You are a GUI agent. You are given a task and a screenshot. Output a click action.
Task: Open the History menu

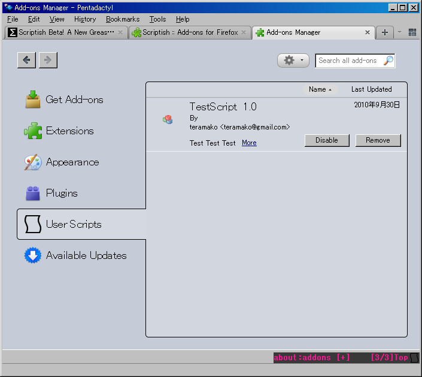[85, 19]
